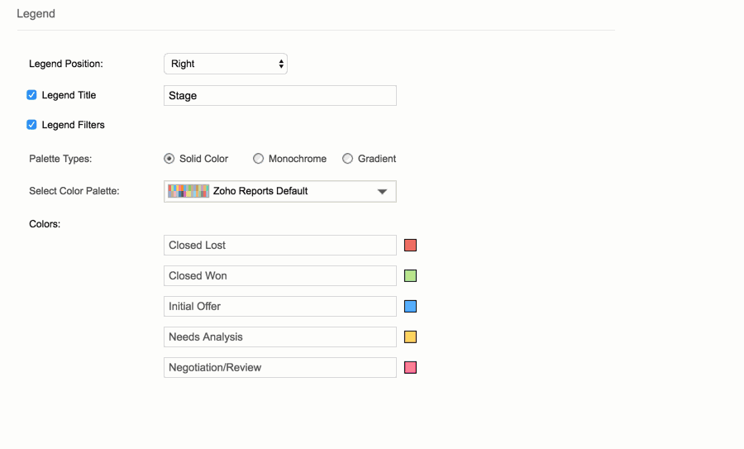
Task: Focus the Needs Analysis label field
Action: click(x=279, y=337)
